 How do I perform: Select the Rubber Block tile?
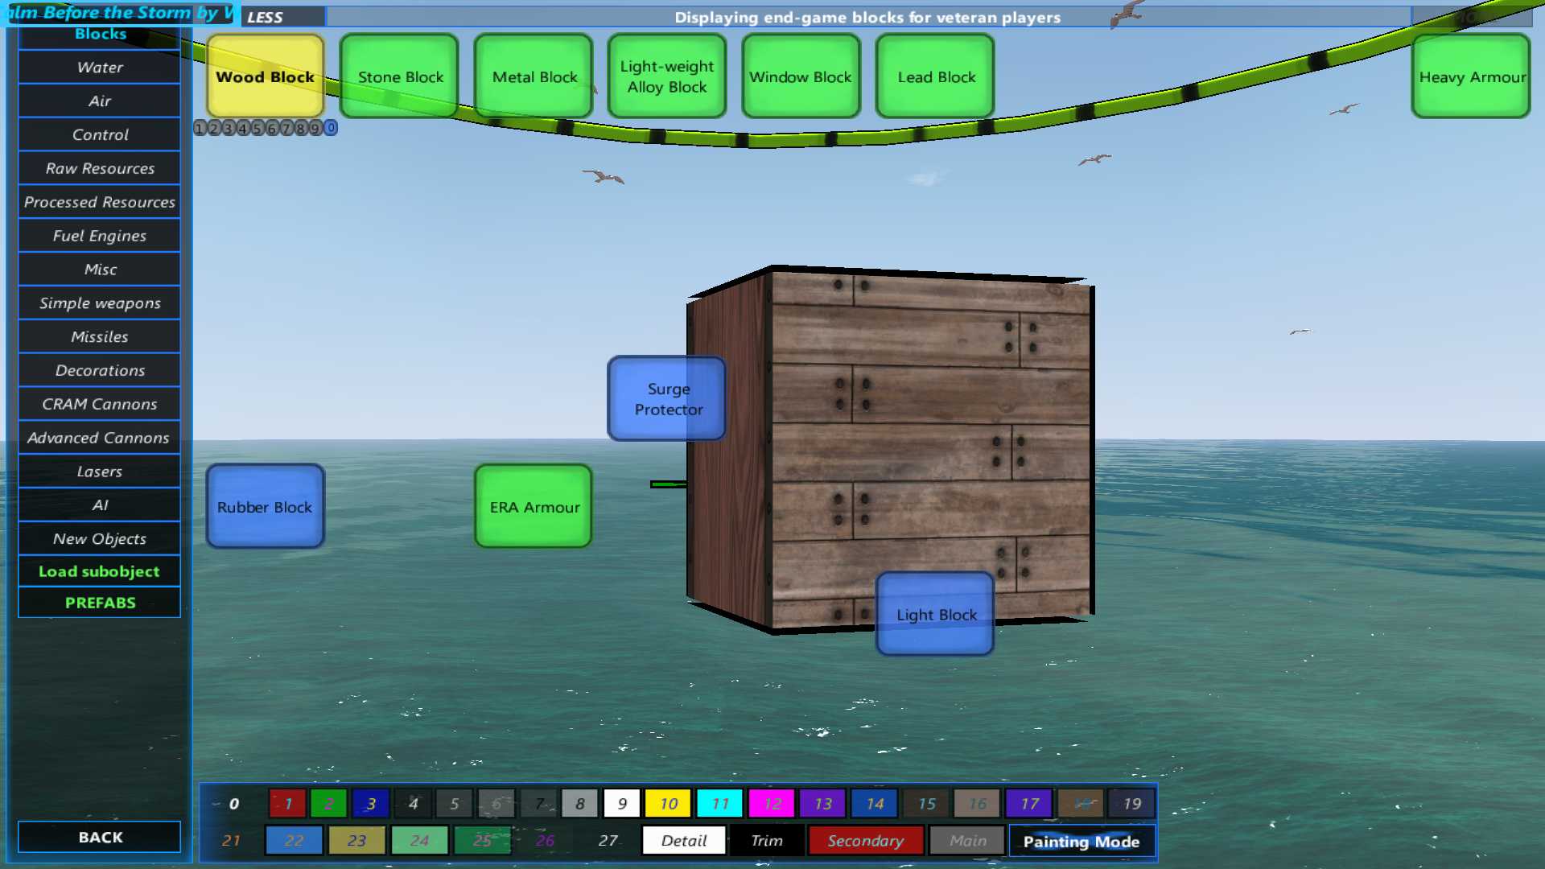click(265, 507)
